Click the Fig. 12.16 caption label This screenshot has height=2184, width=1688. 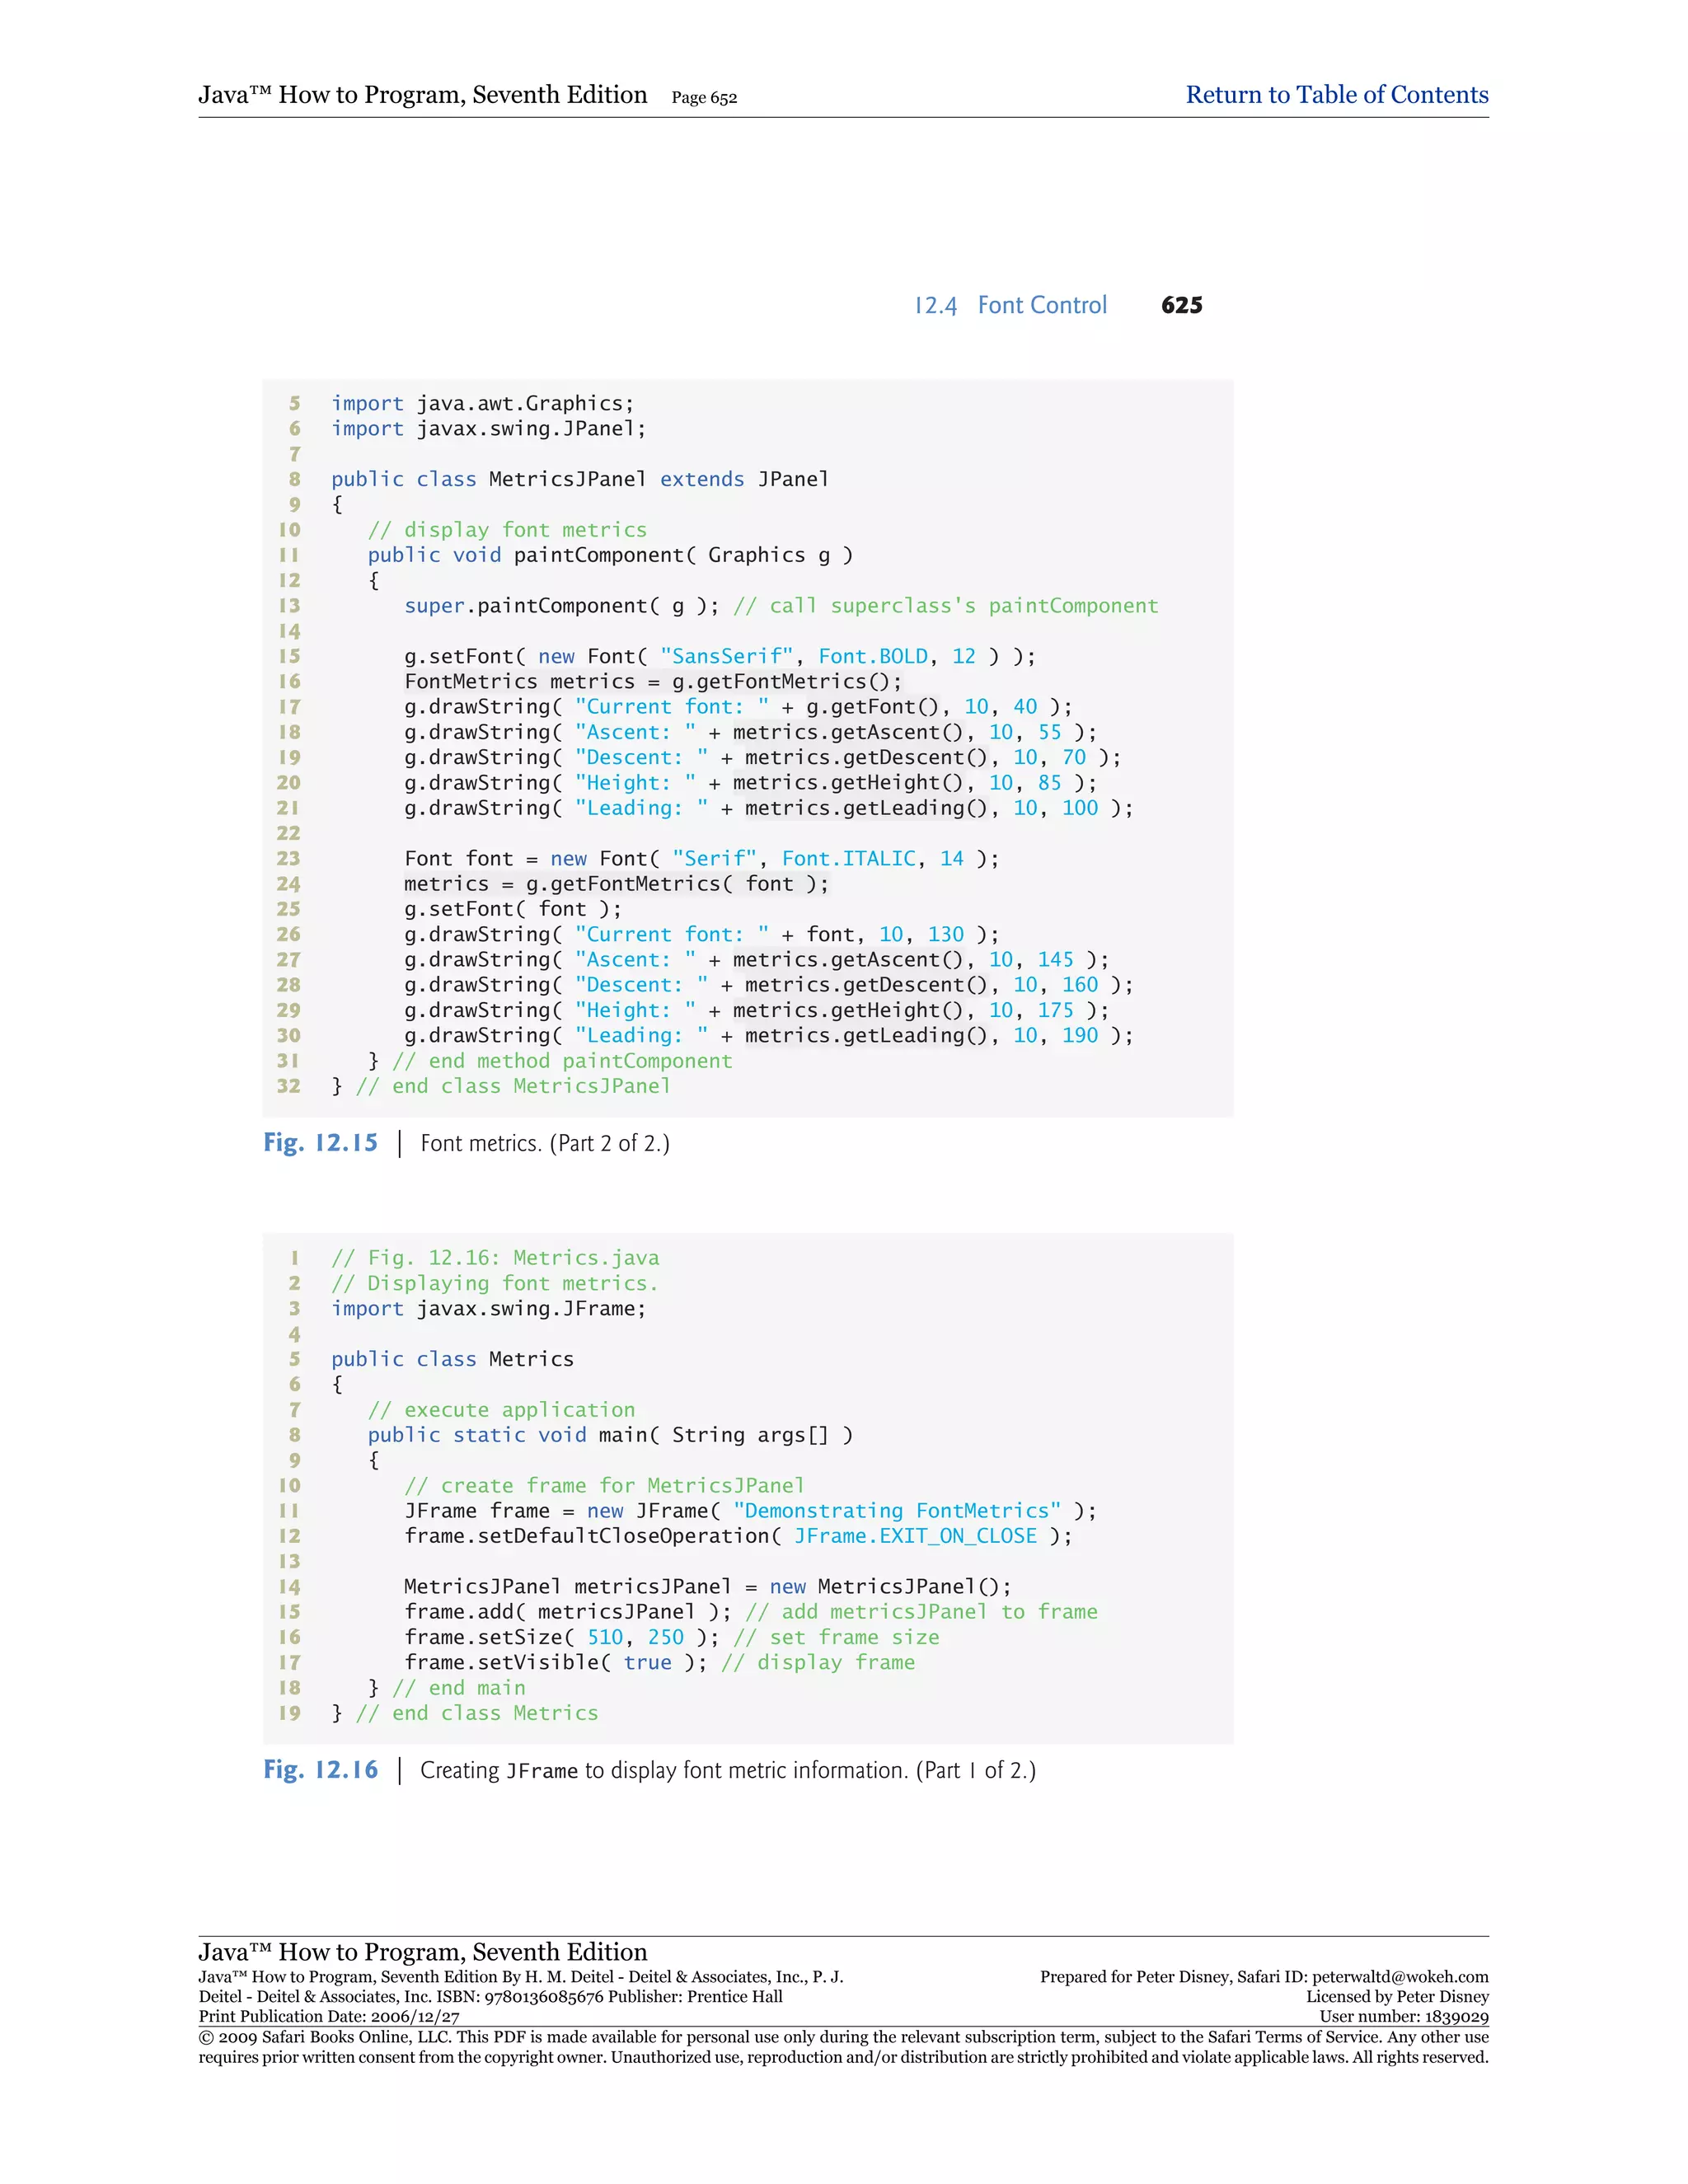(320, 1770)
